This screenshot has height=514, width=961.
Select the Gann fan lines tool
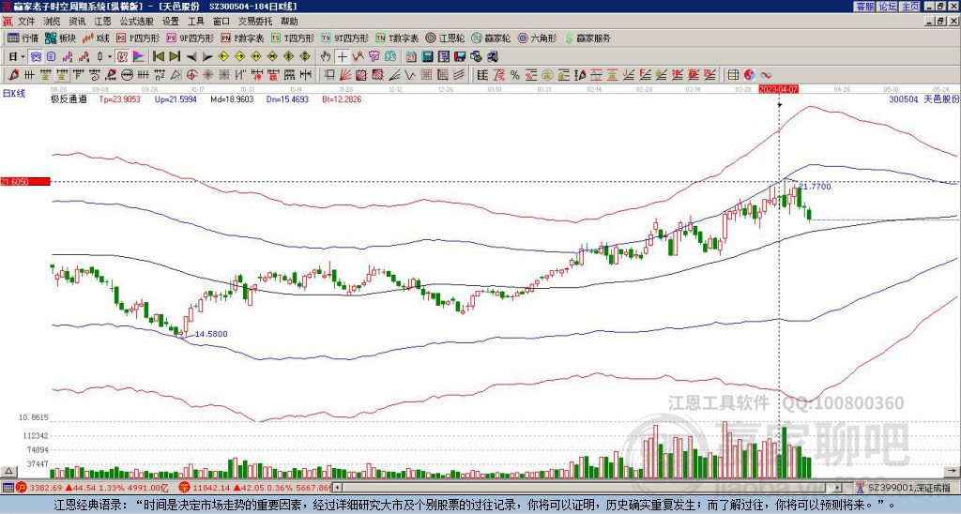tap(345, 75)
